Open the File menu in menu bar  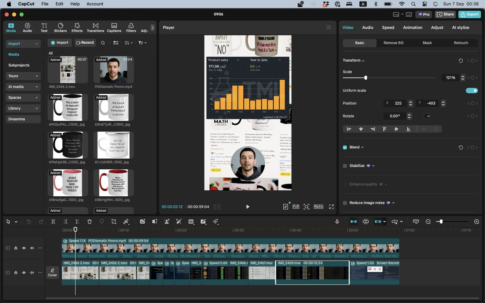point(45,4)
